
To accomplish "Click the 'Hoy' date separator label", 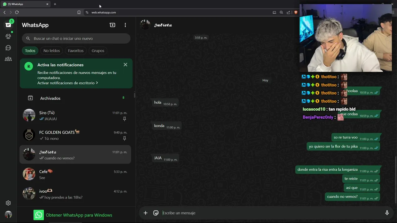I will pyautogui.click(x=265, y=80).
